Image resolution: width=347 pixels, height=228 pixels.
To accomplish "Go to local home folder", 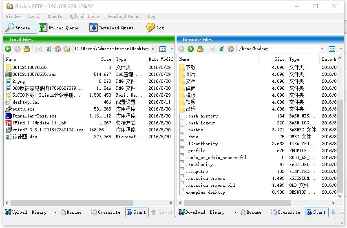I will [57, 49].
